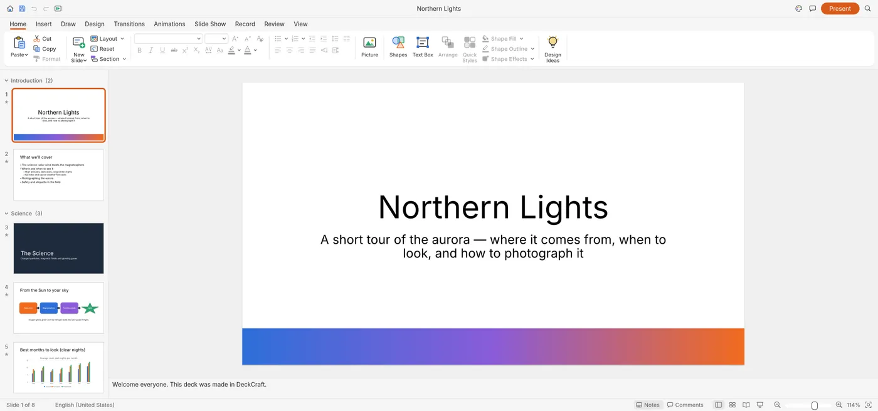The width and height of the screenshot is (878, 411).
Task: Collapse the Science section
Action: pos(7,214)
